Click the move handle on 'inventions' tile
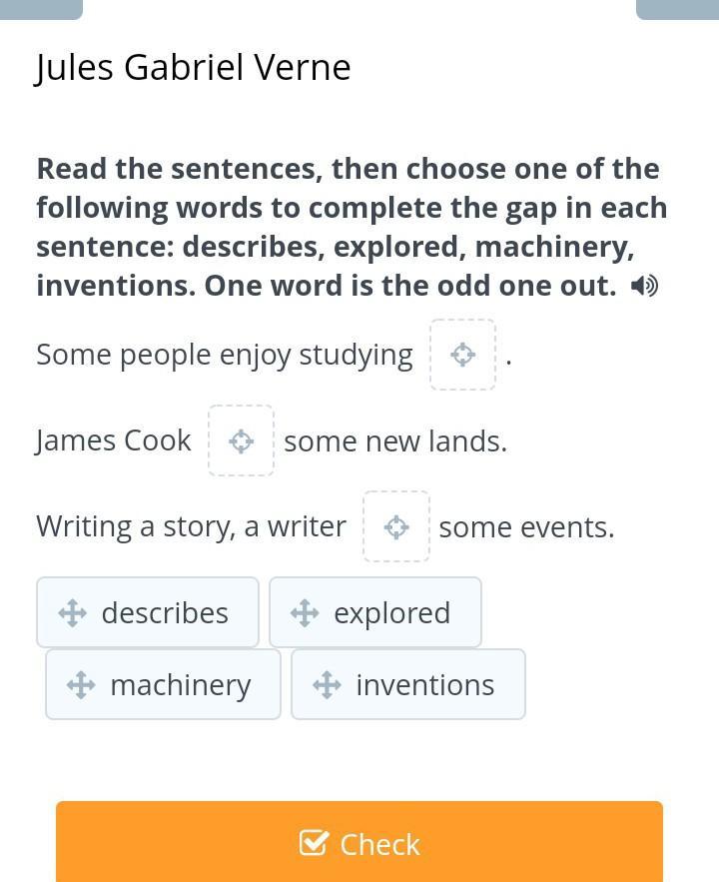Image resolution: width=719 pixels, height=882 pixels. pyautogui.click(x=327, y=684)
